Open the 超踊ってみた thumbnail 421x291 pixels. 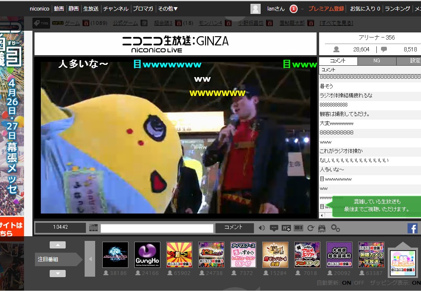tap(403, 263)
